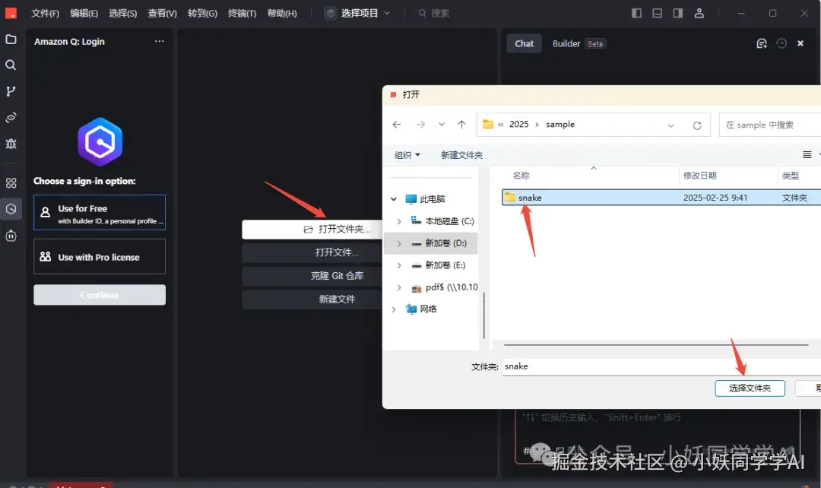Open Source Control branch icon
821x488 pixels.
[x=11, y=91]
